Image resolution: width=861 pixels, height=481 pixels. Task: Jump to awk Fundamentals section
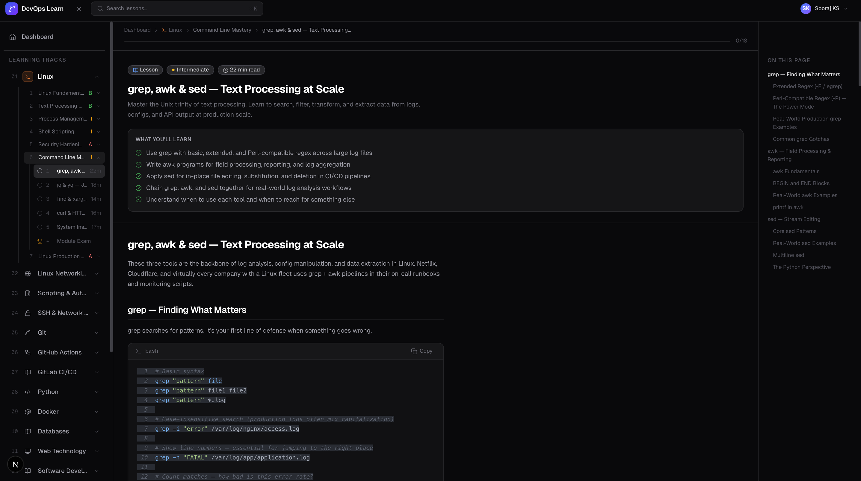[796, 172]
